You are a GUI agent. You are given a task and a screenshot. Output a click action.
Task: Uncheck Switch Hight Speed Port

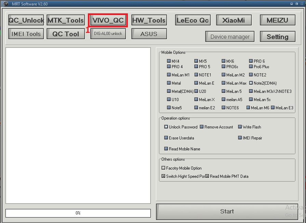click(163, 176)
